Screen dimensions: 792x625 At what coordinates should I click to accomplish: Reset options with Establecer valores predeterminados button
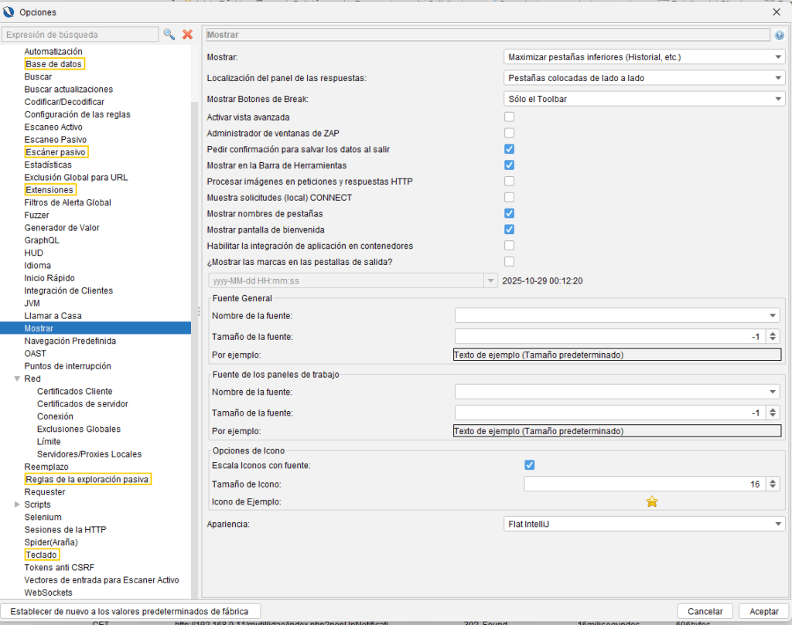[131, 611]
